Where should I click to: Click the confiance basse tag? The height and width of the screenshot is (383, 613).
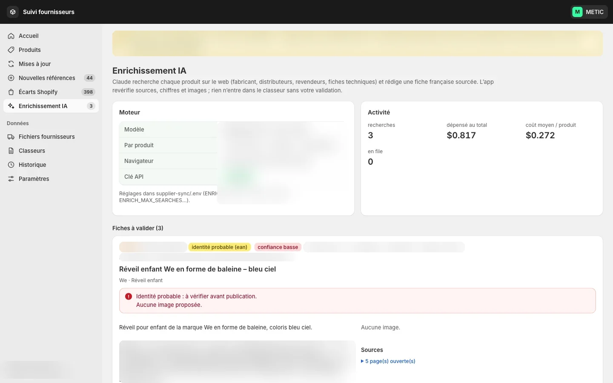click(278, 247)
